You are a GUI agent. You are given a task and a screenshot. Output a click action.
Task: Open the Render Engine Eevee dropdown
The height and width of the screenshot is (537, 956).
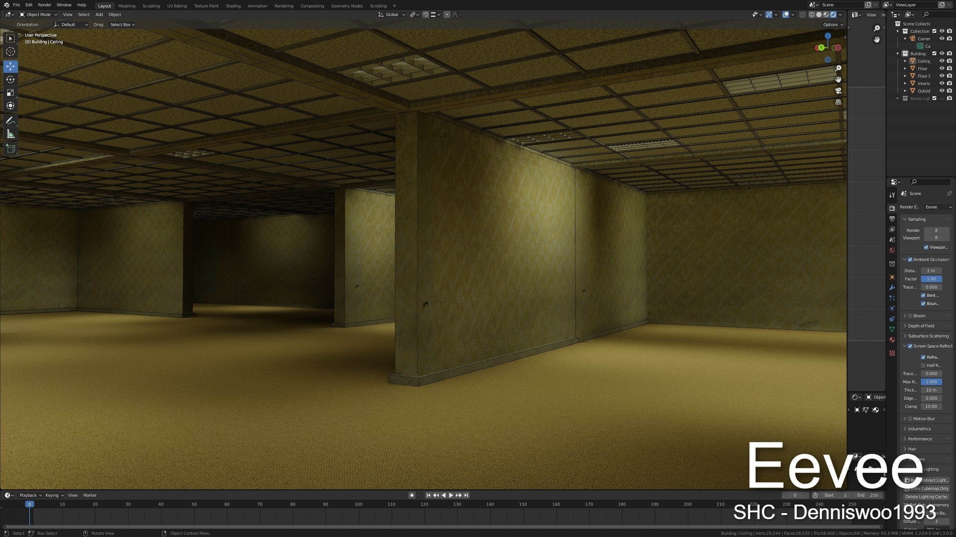pos(938,207)
